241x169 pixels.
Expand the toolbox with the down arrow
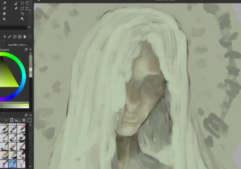point(29,27)
